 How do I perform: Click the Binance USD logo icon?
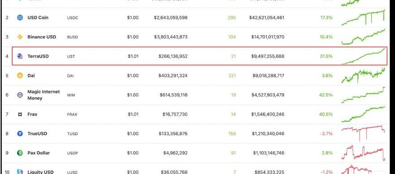point(20,37)
